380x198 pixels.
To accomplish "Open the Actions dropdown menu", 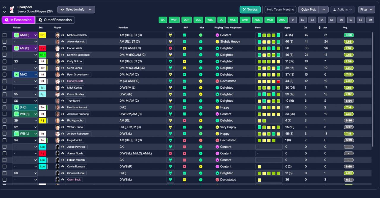I will (x=342, y=9).
